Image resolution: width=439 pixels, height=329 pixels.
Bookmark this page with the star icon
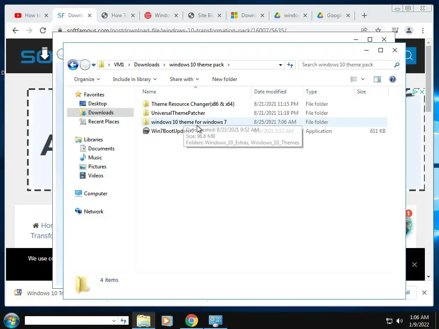pyautogui.click(x=378, y=30)
